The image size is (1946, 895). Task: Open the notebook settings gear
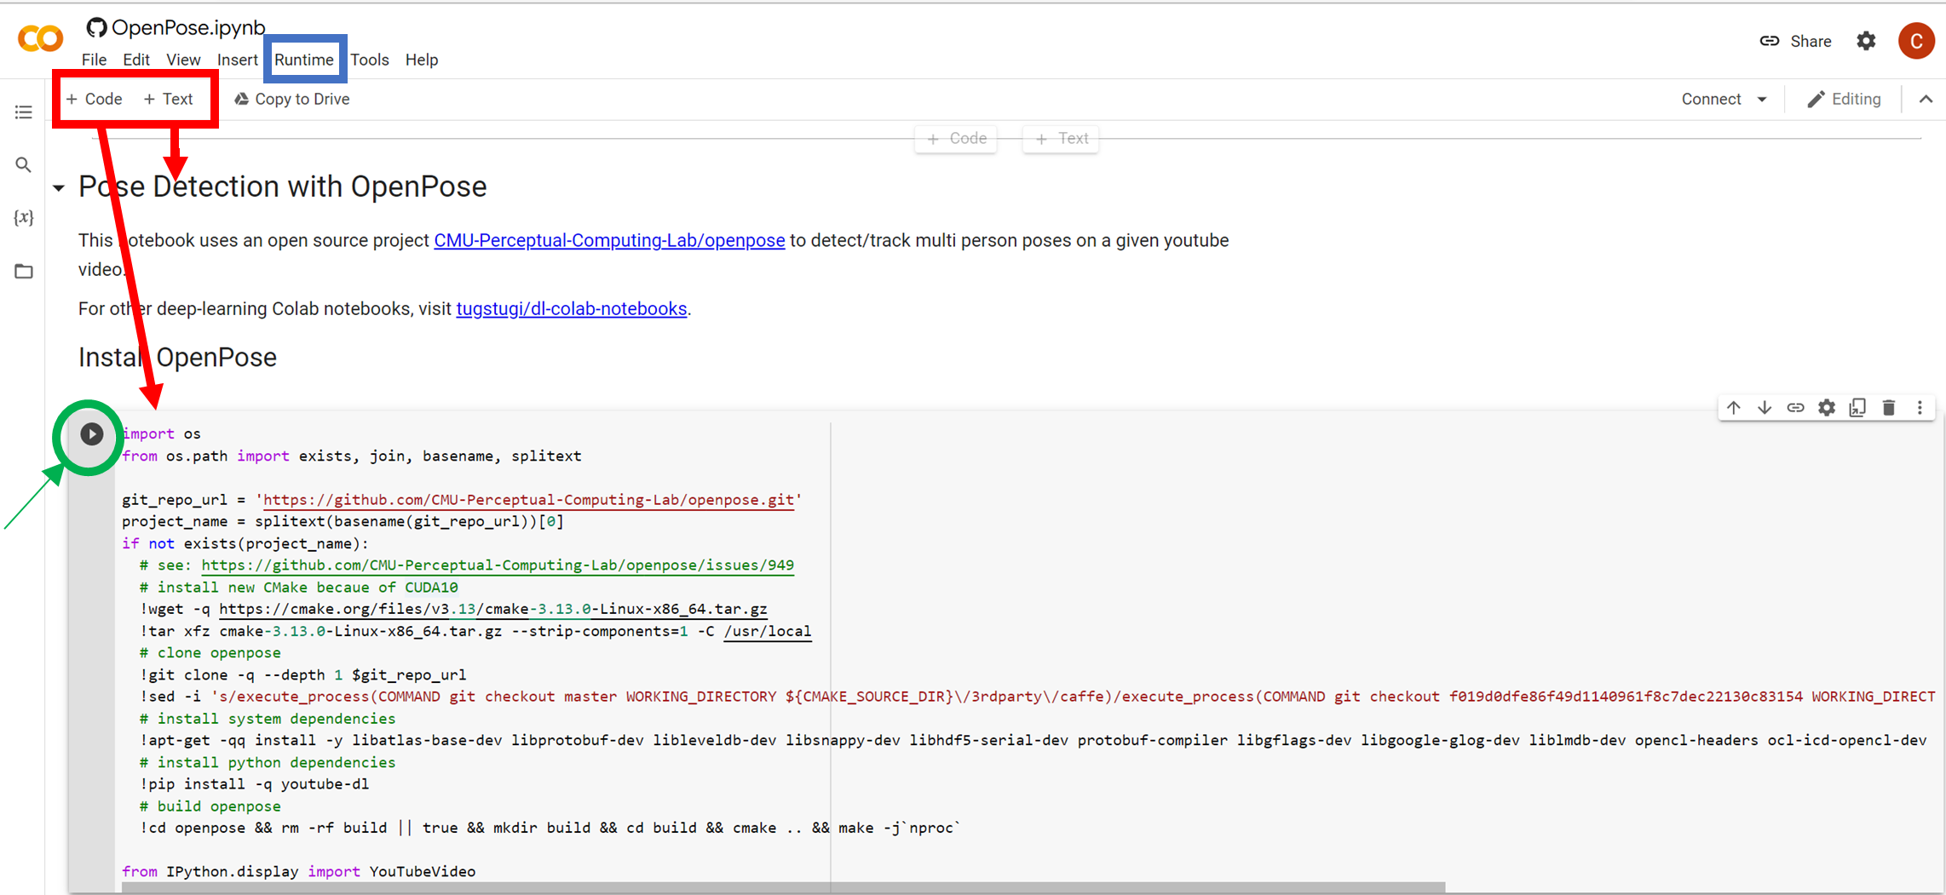[1866, 41]
